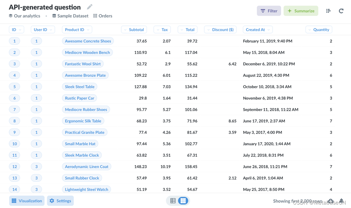Open product Fantastic Wool Shirt
The width and height of the screenshot is (351, 208).
[x=83, y=64]
